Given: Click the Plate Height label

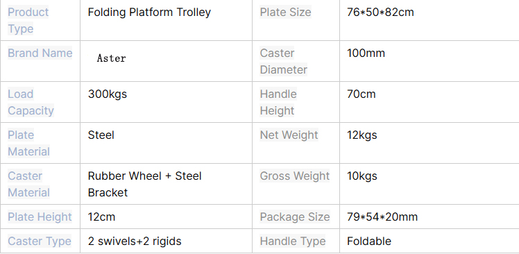Looking at the screenshot, I should pyautogui.click(x=40, y=217).
